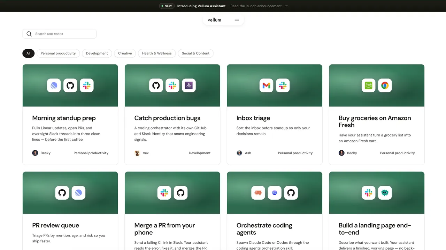
Task: Open the Inbox triage title
Action: point(253,118)
